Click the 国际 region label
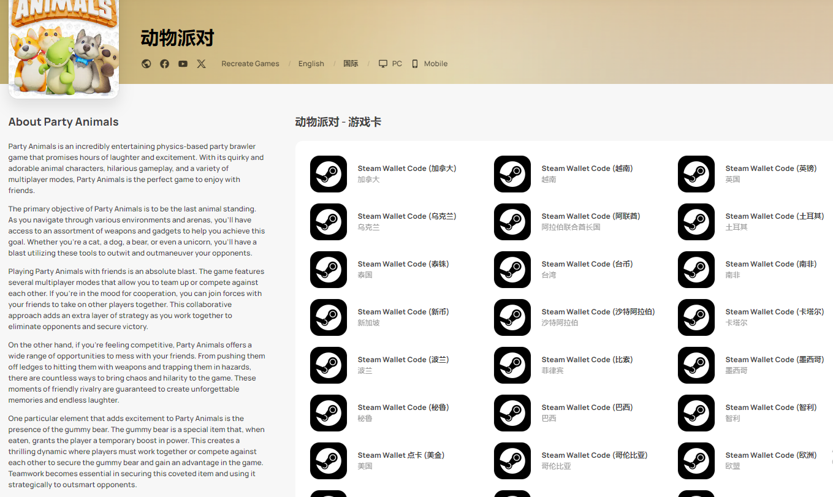833x497 pixels. (x=351, y=64)
